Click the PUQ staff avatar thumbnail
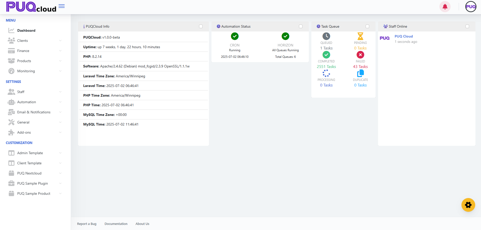This screenshot has width=481, height=230. pos(385,38)
